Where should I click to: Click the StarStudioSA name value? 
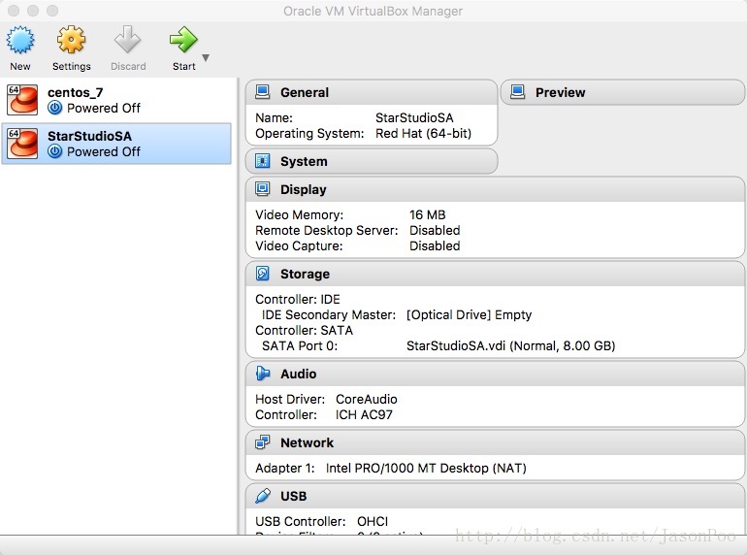point(414,117)
